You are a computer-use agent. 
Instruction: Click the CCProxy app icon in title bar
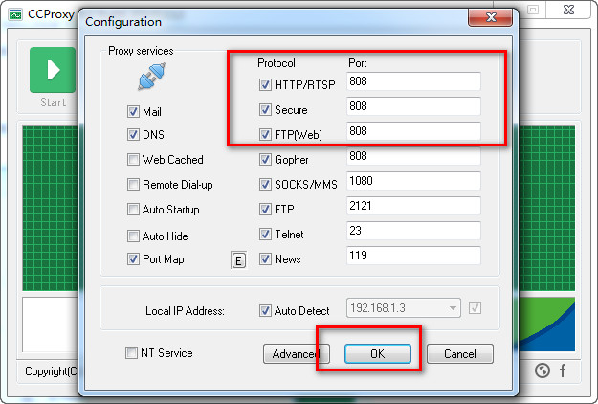coord(15,15)
